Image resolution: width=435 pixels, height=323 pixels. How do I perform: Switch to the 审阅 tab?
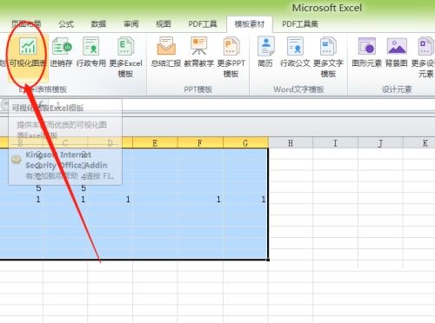tap(131, 24)
